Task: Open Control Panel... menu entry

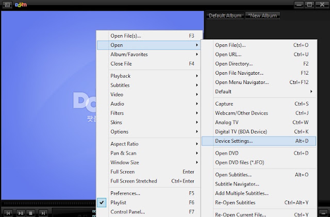Action: 149,212
